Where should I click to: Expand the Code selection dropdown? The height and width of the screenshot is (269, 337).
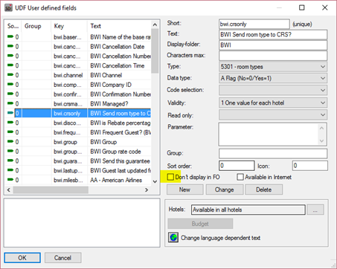[x=273, y=90]
